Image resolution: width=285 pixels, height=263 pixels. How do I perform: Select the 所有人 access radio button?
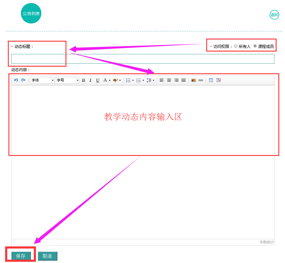[236, 46]
